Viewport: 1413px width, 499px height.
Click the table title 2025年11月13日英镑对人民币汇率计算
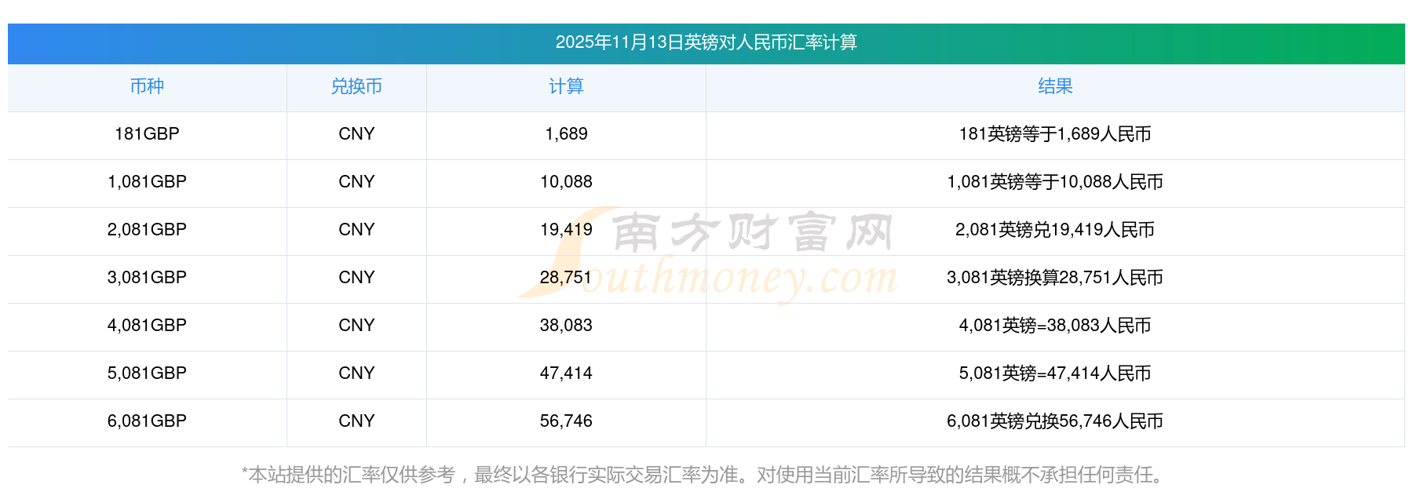click(x=706, y=42)
